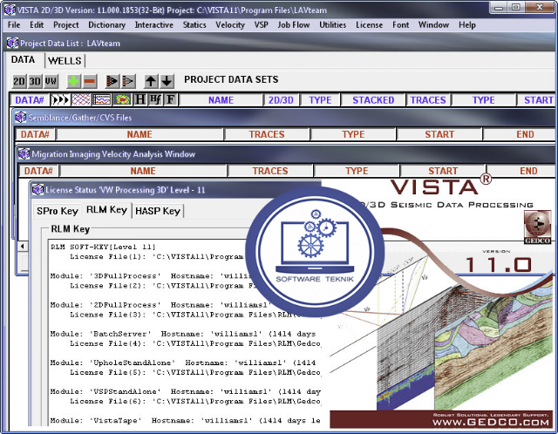
Task: Open the Dictionary menu
Action: (x=106, y=25)
